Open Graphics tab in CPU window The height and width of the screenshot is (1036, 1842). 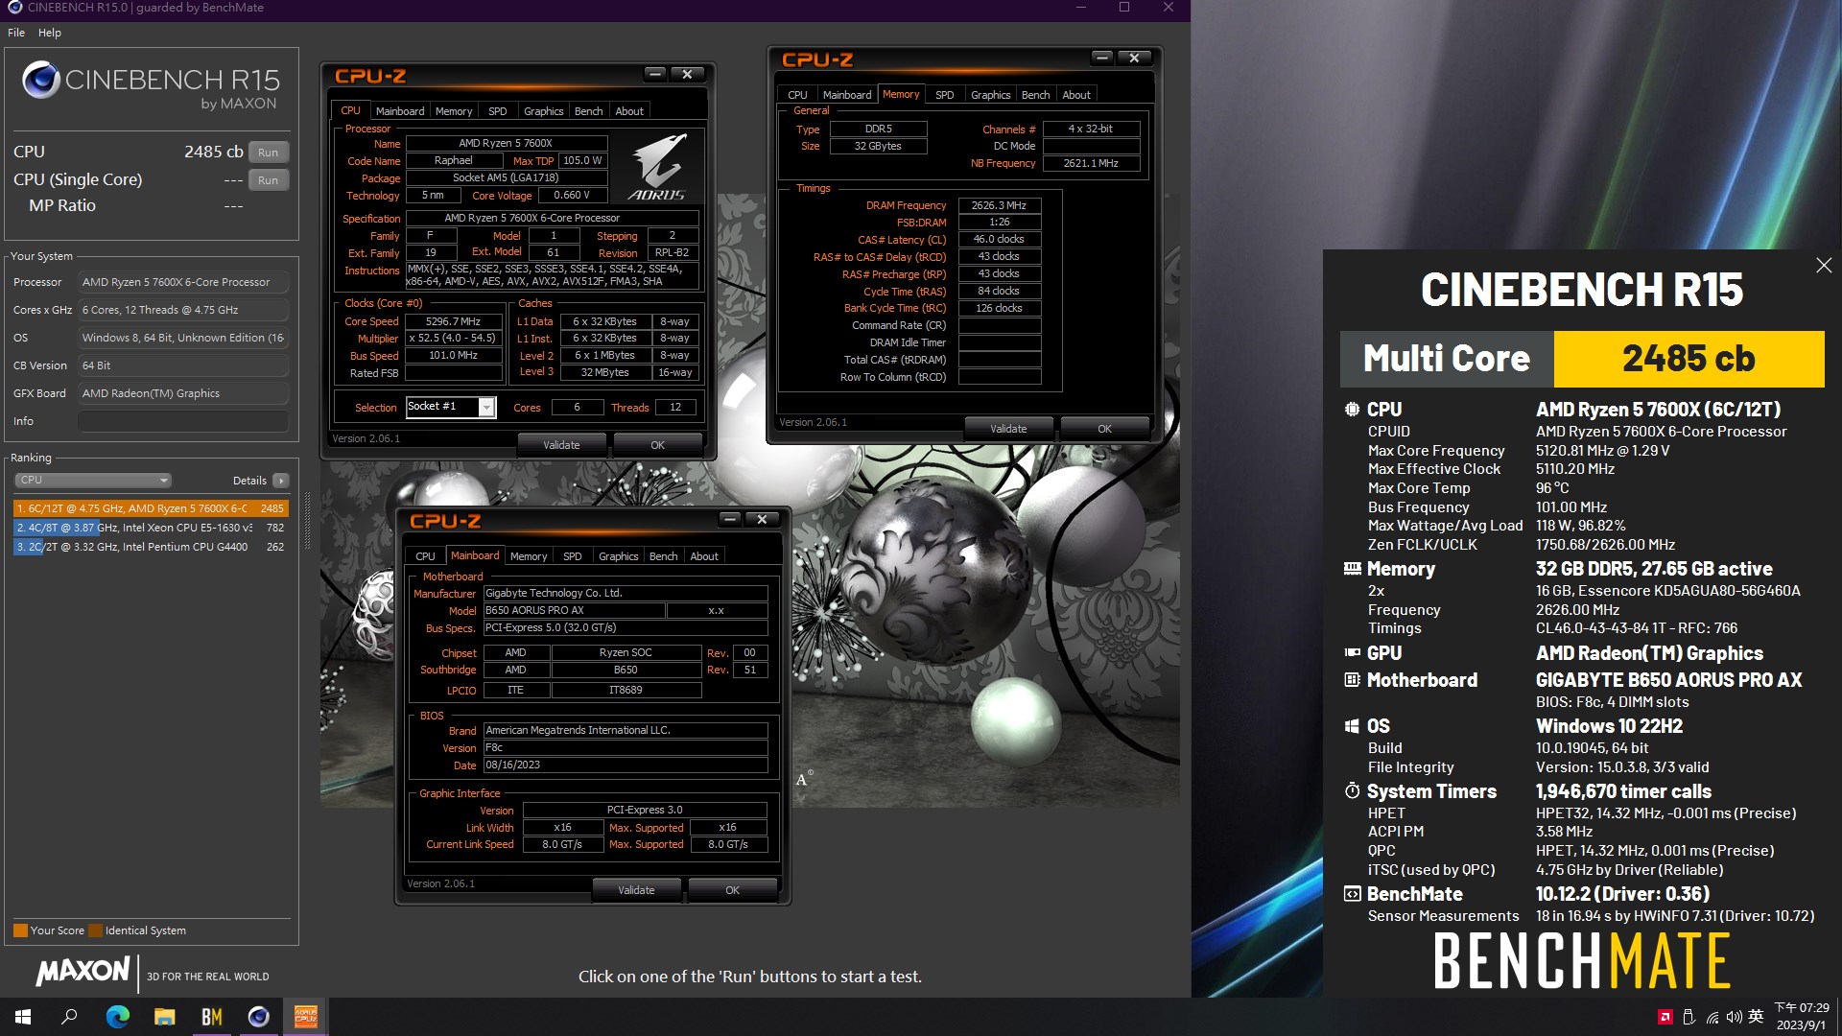coord(543,111)
